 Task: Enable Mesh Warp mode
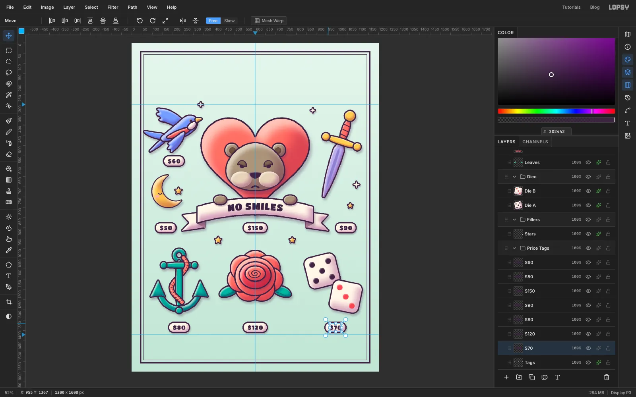click(x=269, y=21)
